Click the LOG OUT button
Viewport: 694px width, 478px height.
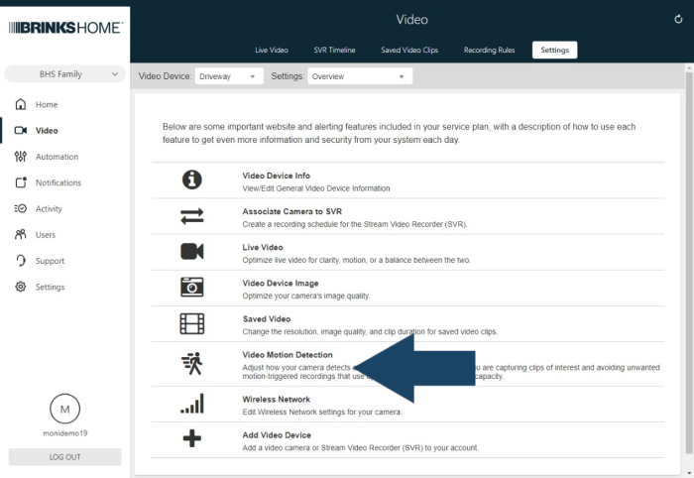[65, 457]
